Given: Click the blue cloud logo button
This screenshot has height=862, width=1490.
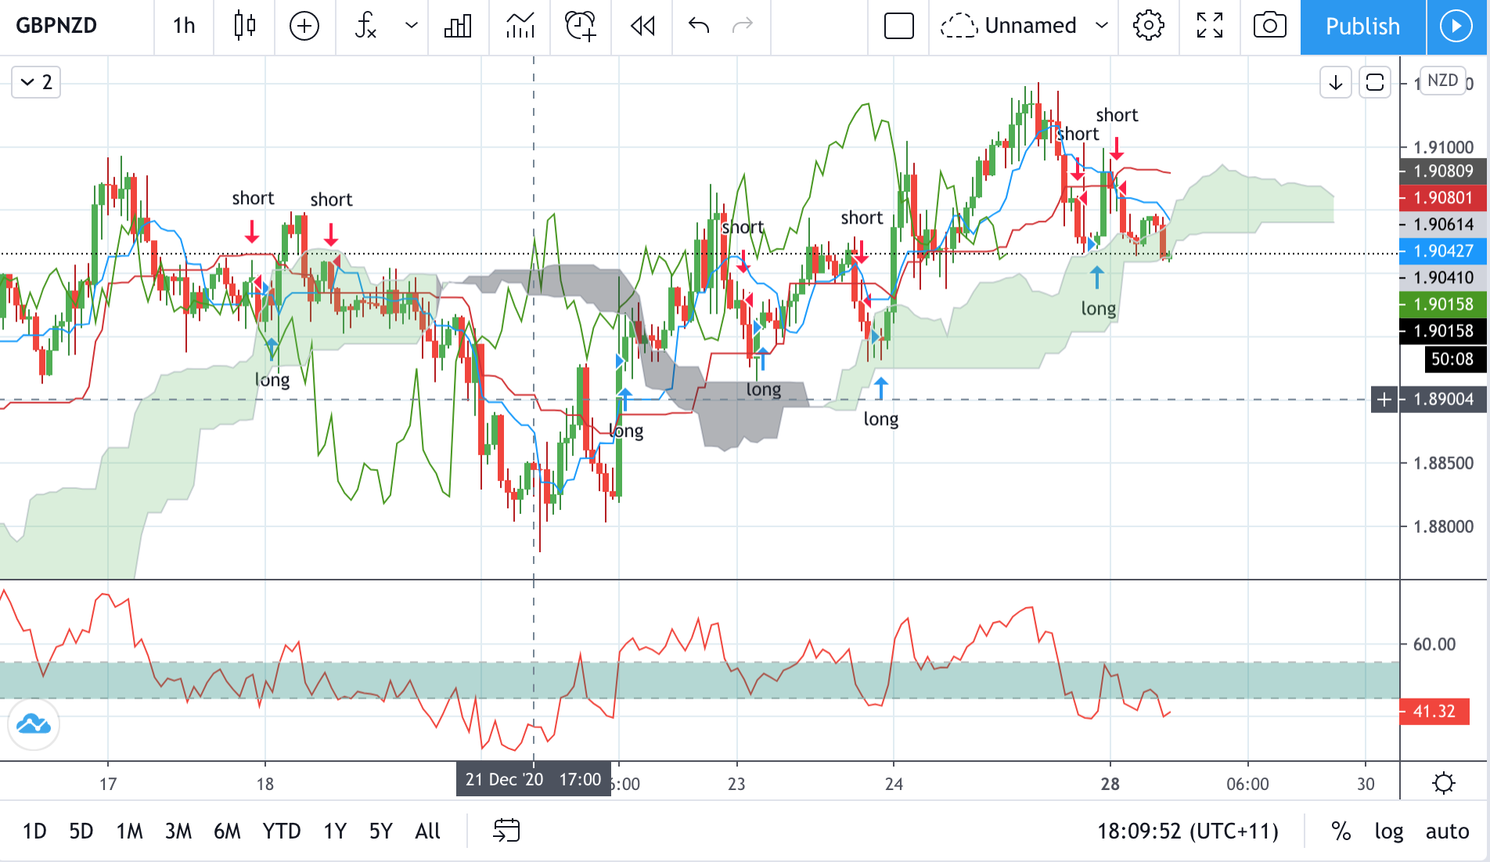Looking at the screenshot, I should tap(34, 724).
